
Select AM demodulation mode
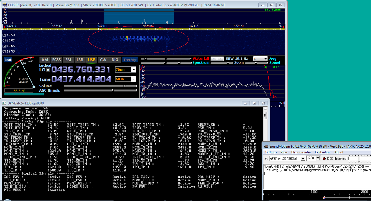45,60
